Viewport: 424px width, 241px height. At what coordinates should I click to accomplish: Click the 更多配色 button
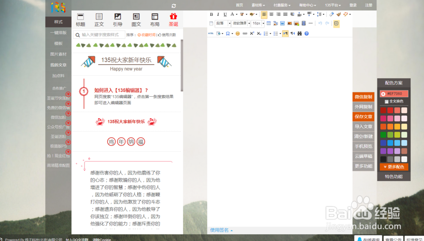[x=394, y=167]
